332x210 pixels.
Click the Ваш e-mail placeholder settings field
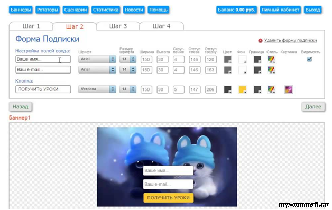coord(43,69)
